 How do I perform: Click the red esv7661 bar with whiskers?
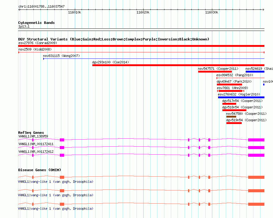click(x=231, y=91)
